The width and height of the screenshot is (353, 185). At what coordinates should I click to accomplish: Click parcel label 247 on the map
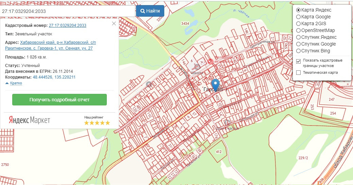point(332,99)
